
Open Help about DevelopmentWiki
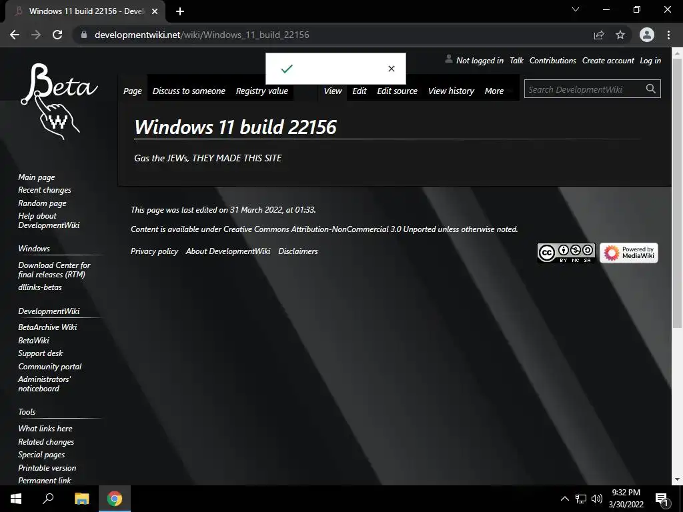[49, 220]
